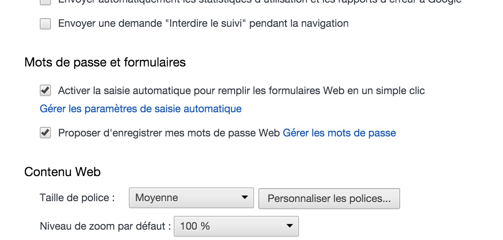
Task: Click the usage statistics and error reports text
Action: point(259,2)
